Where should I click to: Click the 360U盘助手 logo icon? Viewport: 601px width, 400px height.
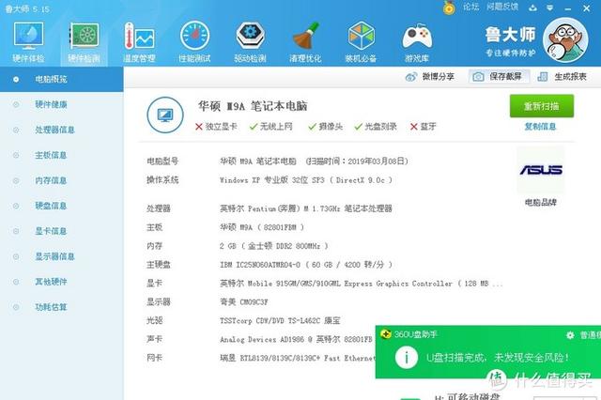tap(386, 334)
